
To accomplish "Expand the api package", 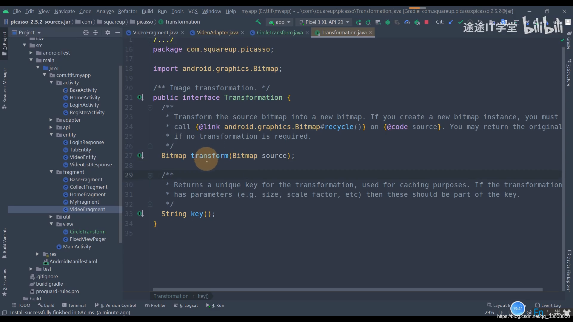I will click(x=51, y=127).
